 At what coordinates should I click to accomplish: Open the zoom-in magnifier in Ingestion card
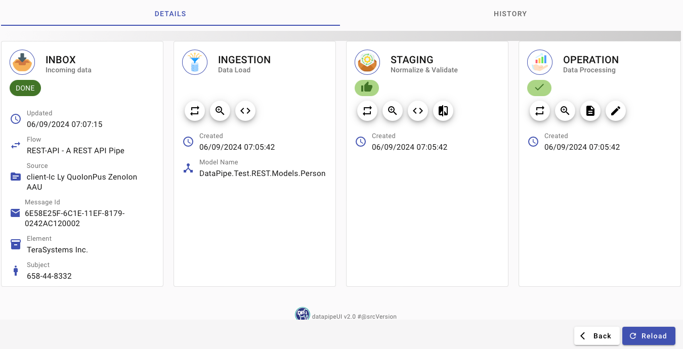tap(220, 111)
